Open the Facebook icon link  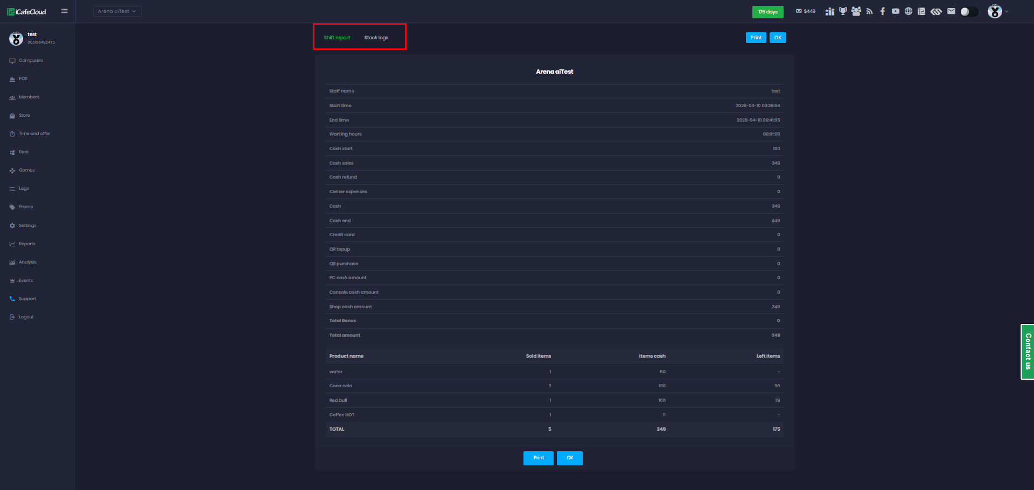(882, 11)
